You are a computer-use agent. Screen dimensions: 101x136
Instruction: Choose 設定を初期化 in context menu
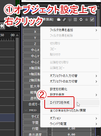pyautogui.click(x=71, y=89)
